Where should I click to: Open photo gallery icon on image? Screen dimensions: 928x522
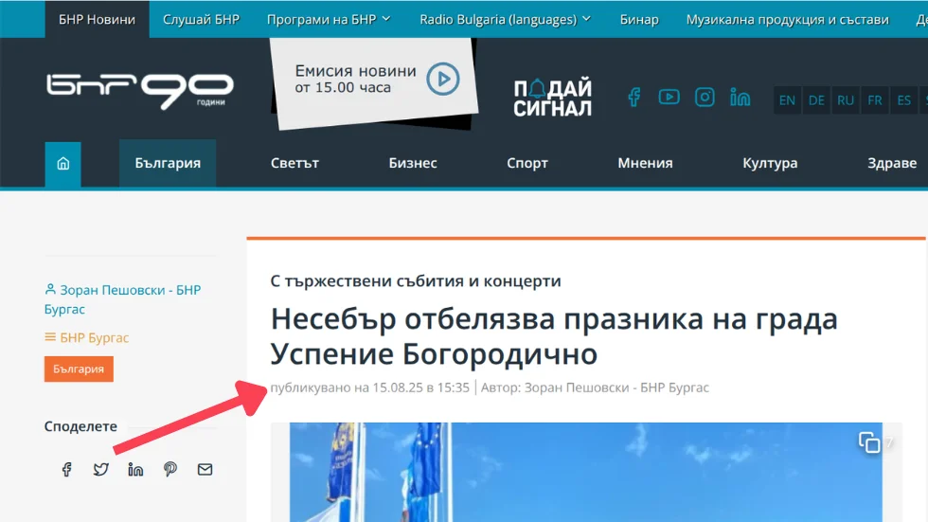pyautogui.click(x=869, y=442)
